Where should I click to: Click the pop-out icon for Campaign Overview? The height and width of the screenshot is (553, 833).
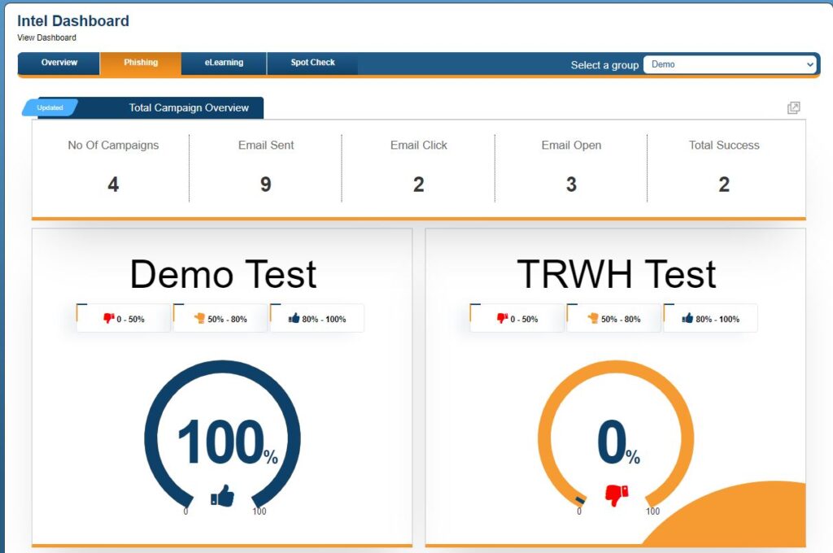tap(793, 108)
